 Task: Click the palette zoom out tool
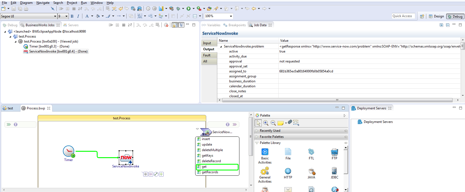(273, 123)
